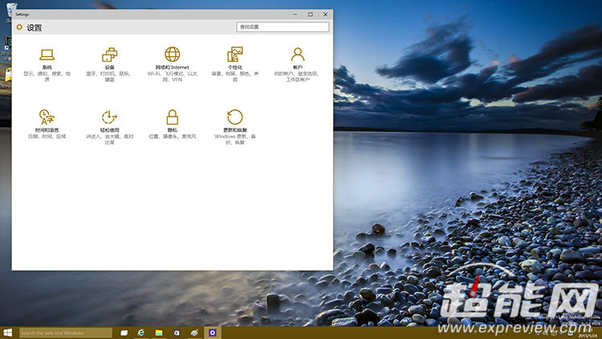
Task: Minimize the Settings window
Action: [x=296, y=14]
